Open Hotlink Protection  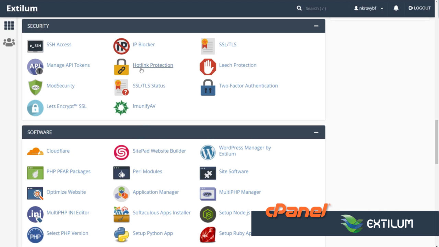tap(153, 65)
